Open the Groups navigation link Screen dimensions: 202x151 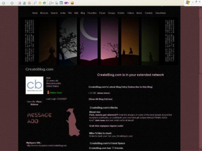point(111,13)
